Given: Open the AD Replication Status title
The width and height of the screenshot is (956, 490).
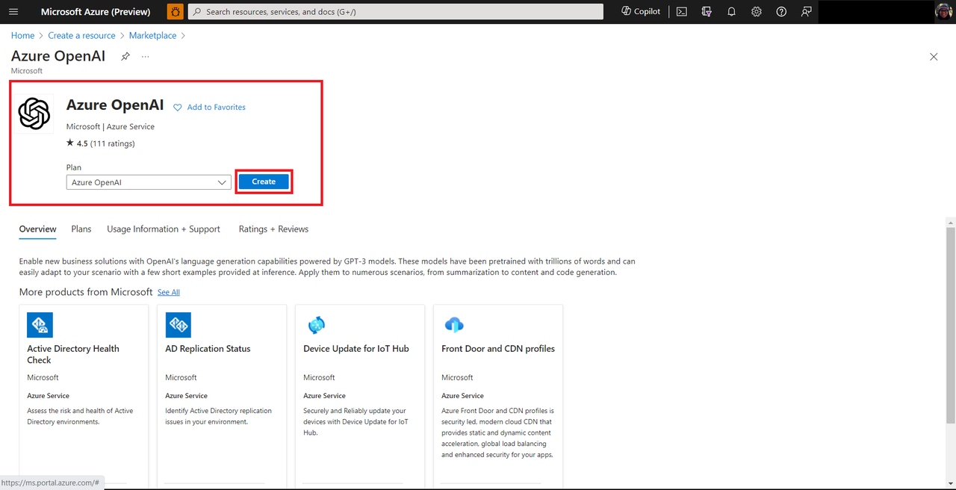Looking at the screenshot, I should (208, 349).
